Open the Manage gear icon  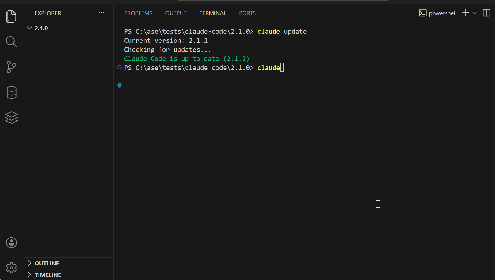(11, 268)
